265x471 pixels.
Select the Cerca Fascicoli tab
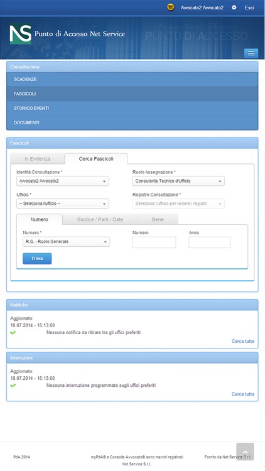[x=96, y=159]
